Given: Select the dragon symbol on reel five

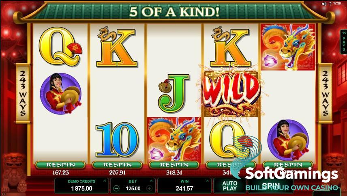Looking at the screenshot, I should (288, 47).
